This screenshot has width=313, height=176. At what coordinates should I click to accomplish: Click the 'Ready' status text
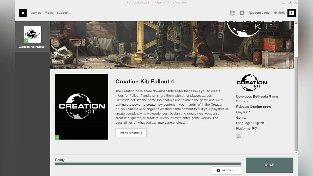click(60, 160)
